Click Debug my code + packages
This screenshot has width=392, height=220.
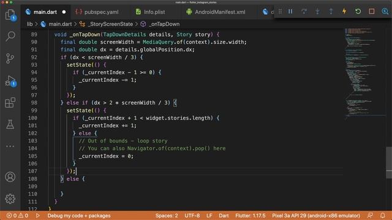point(79,216)
